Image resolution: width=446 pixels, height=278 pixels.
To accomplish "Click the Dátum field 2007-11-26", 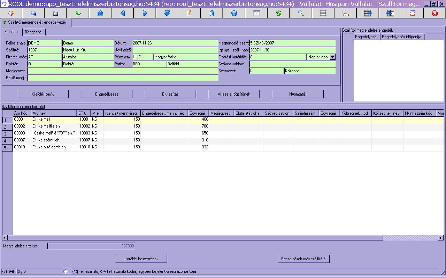I will coord(175,43).
